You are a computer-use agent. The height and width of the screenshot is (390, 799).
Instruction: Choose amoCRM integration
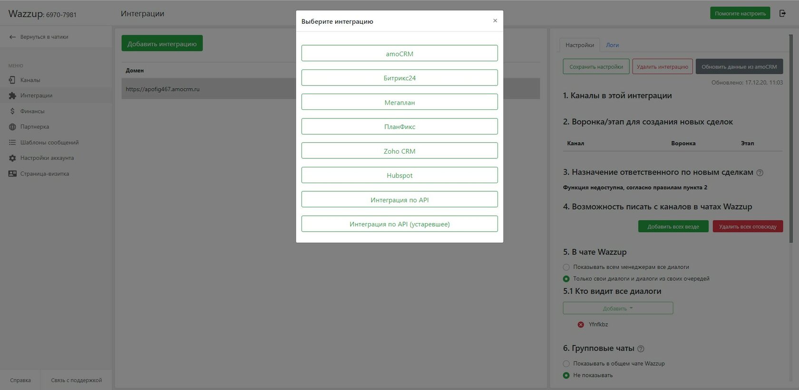tap(399, 53)
